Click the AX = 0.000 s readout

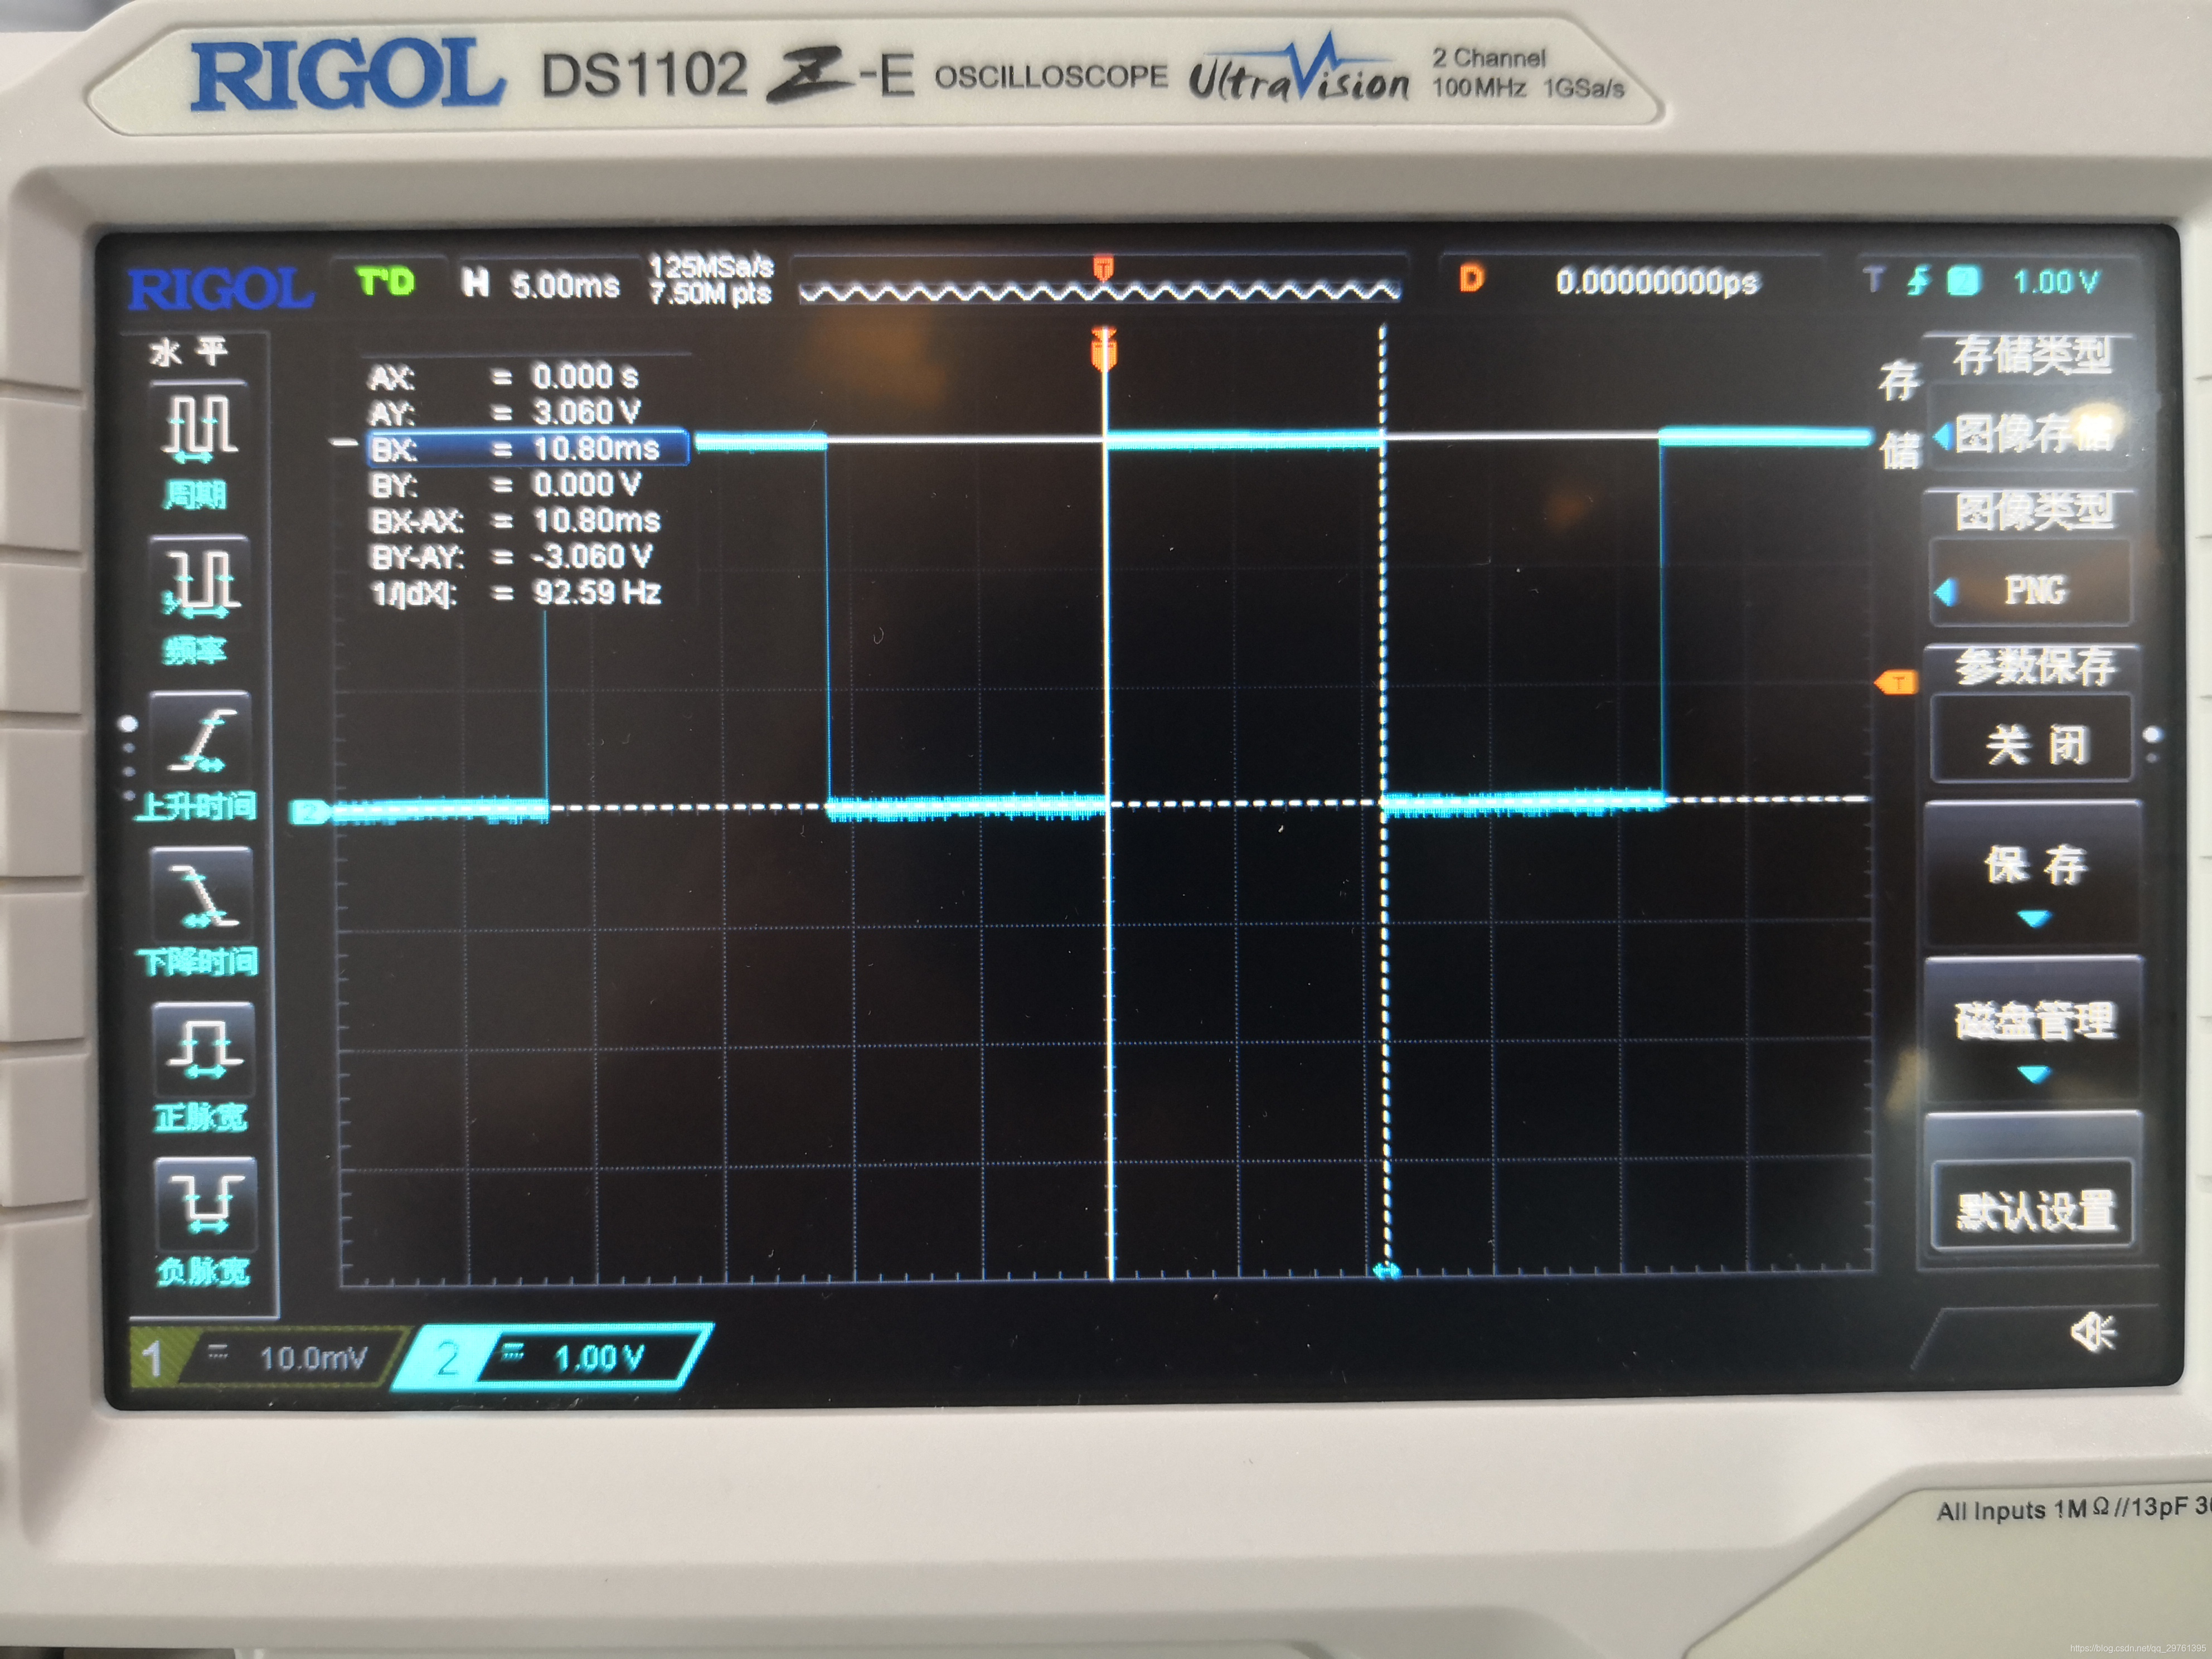coord(505,377)
